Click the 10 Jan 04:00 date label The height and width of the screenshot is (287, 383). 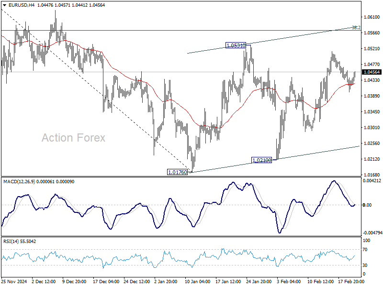tap(197, 281)
